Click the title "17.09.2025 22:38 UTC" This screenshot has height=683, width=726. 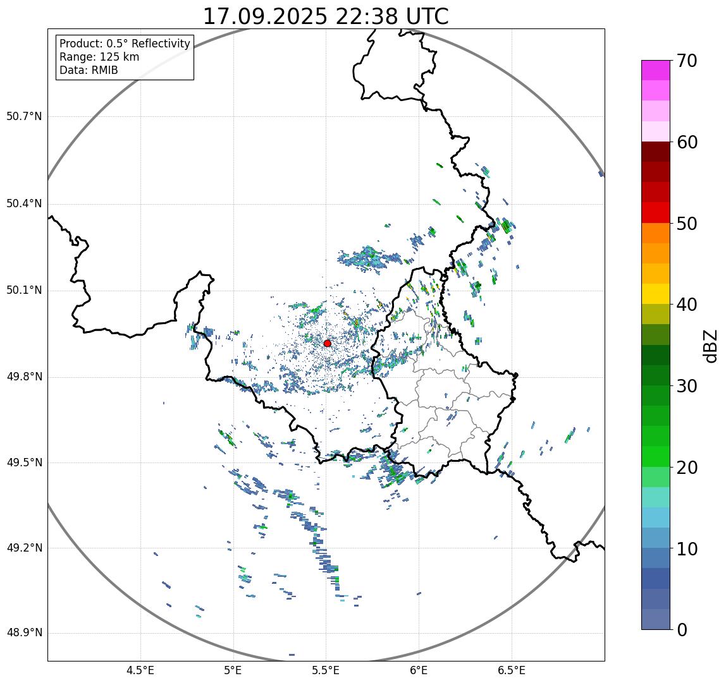tap(326, 16)
